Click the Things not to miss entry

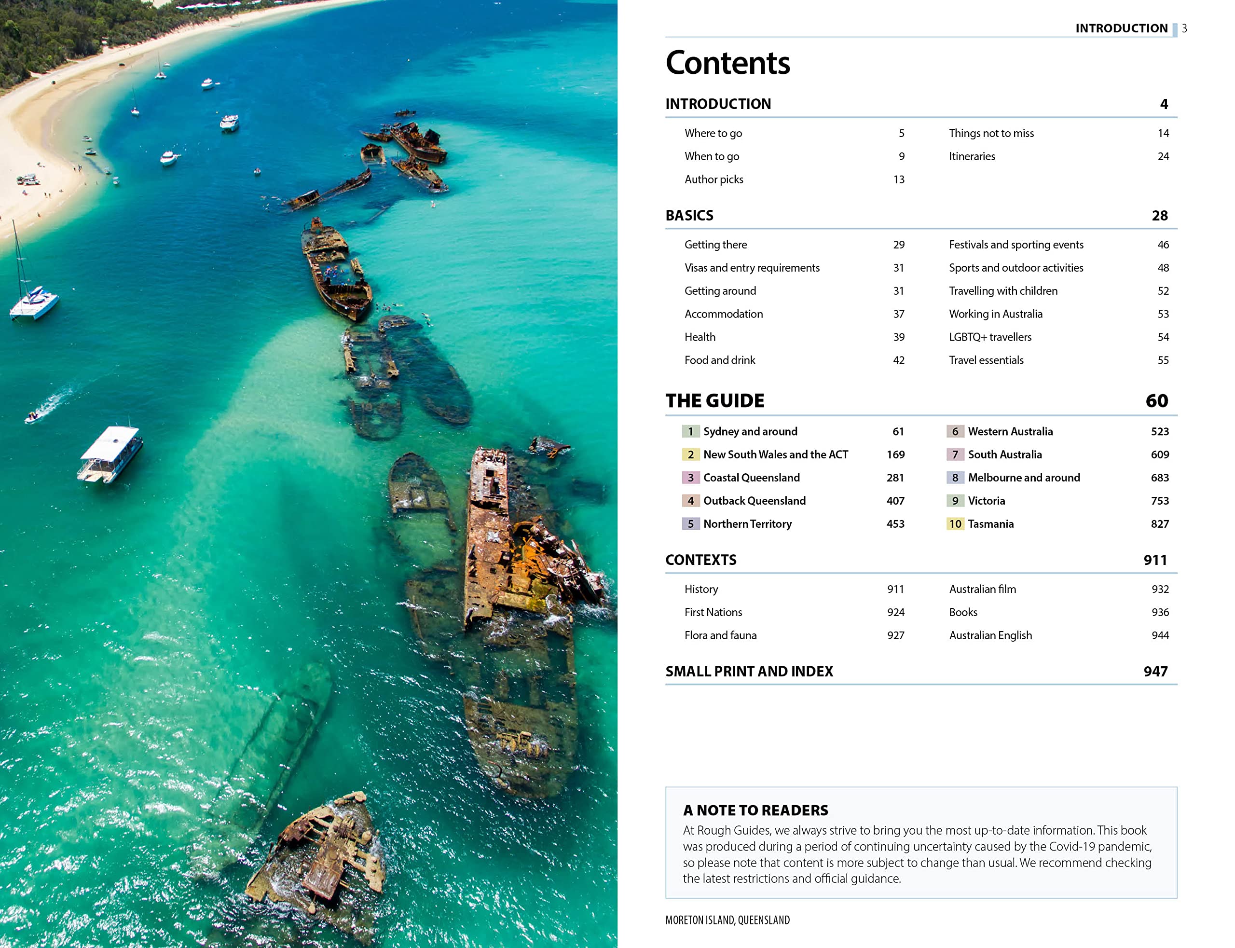[991, 133]
